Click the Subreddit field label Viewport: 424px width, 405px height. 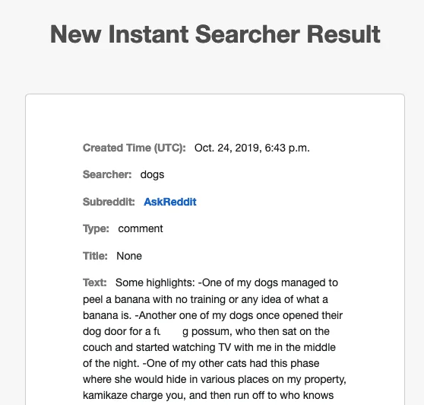[109, 202]
